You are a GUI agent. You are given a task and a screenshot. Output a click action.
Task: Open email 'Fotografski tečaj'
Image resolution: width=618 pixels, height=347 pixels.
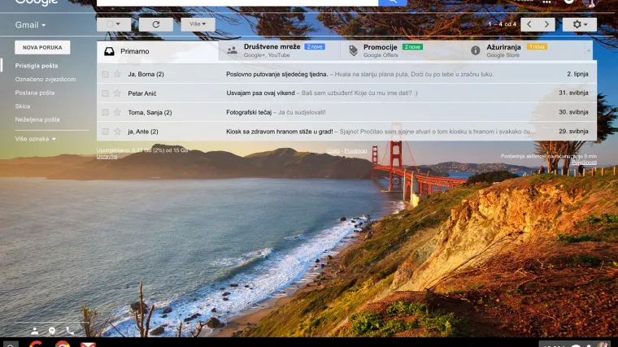[x=249, y=112]
